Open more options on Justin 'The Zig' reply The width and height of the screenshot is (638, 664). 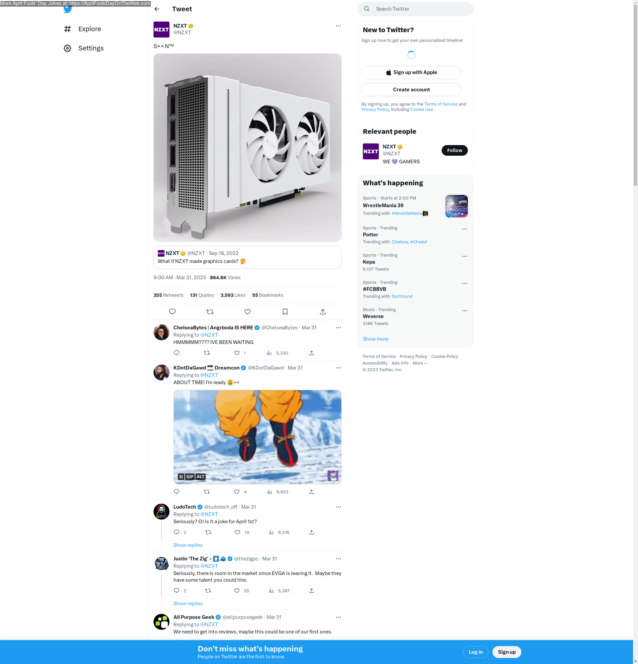(x=338, y=559)
